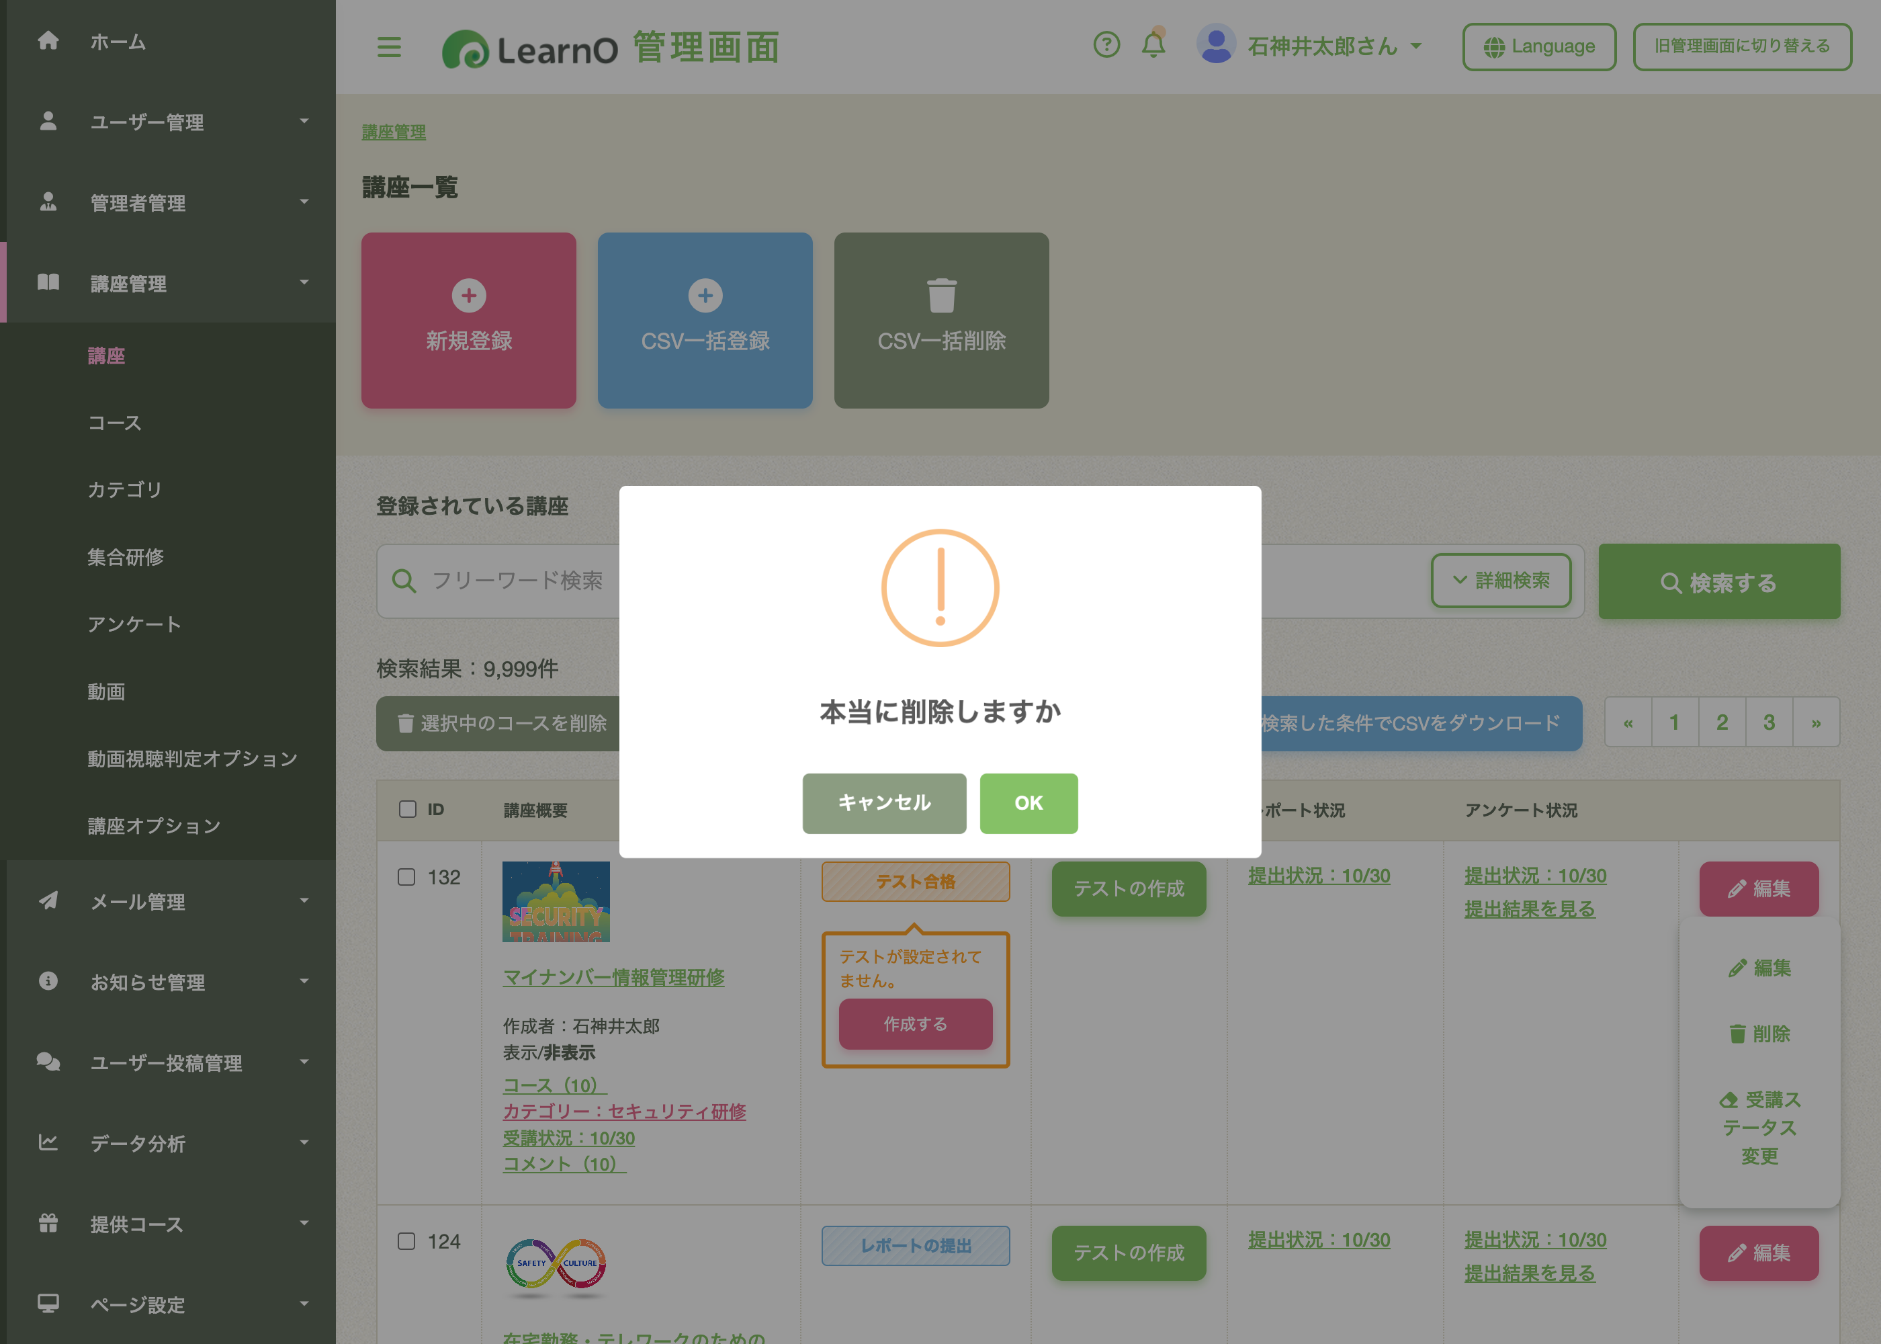1881x1344 pixels.
Task: Open the 詳細検索 dropdown
Action: tap(1501, 581)
